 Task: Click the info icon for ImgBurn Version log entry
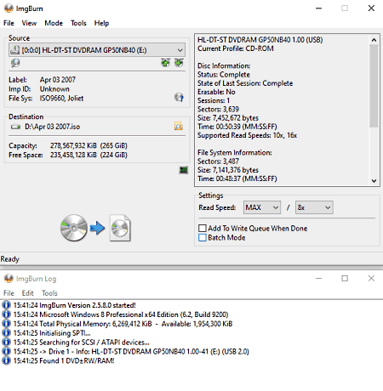click(x=6, y=305)
